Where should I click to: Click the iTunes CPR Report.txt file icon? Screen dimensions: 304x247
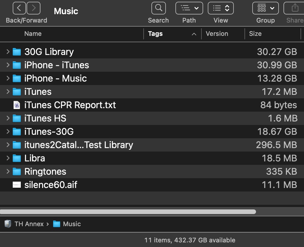[x=17, y=105]
